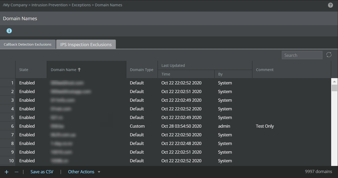Screen dimensions: 338x178
Task: Click the 'Domain Names' page title
Action: click(x=20, y=19)
